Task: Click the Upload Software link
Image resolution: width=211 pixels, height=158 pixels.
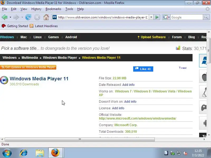Action: 151,37
